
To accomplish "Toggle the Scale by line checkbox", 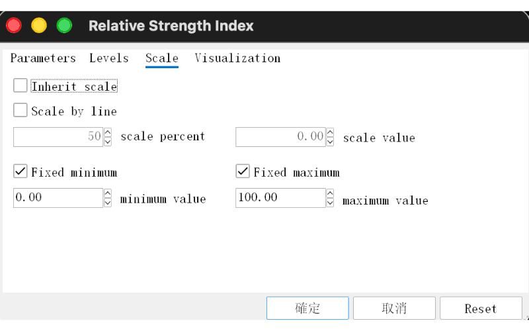I will [x=20, y=110].
